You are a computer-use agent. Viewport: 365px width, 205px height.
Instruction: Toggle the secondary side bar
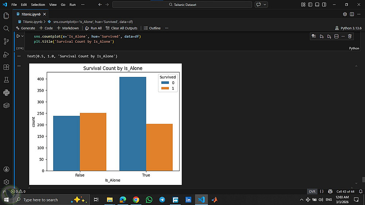tap(324, 5)
